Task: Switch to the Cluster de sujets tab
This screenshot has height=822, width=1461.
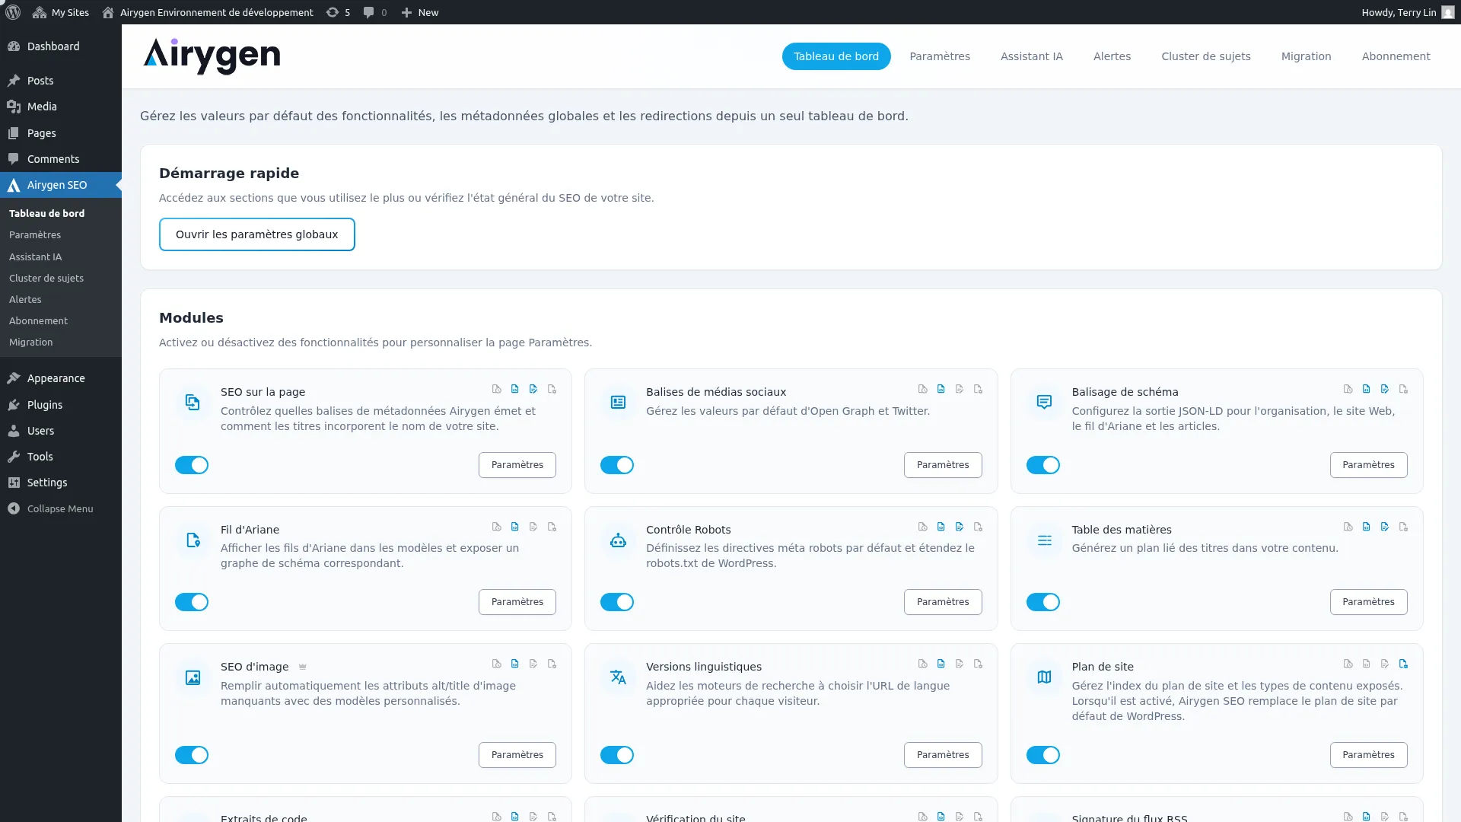Action: 1205,56
